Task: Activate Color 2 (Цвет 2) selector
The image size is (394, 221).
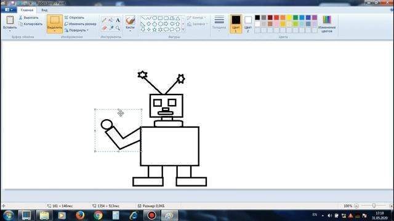Action: (x=247, y=24)
